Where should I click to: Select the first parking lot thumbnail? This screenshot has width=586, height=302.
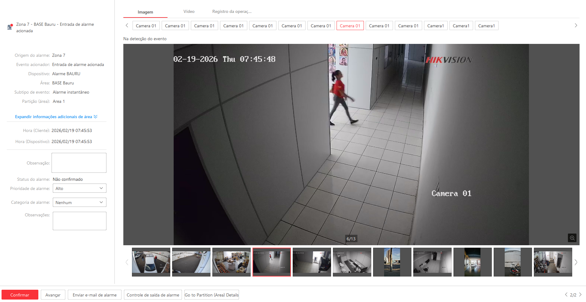tap(151, 262)
